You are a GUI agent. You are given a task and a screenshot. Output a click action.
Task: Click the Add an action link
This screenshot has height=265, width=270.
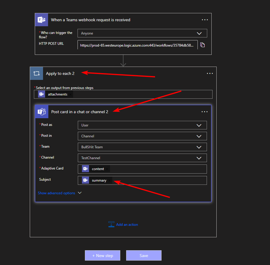click(x=127, y=225)
